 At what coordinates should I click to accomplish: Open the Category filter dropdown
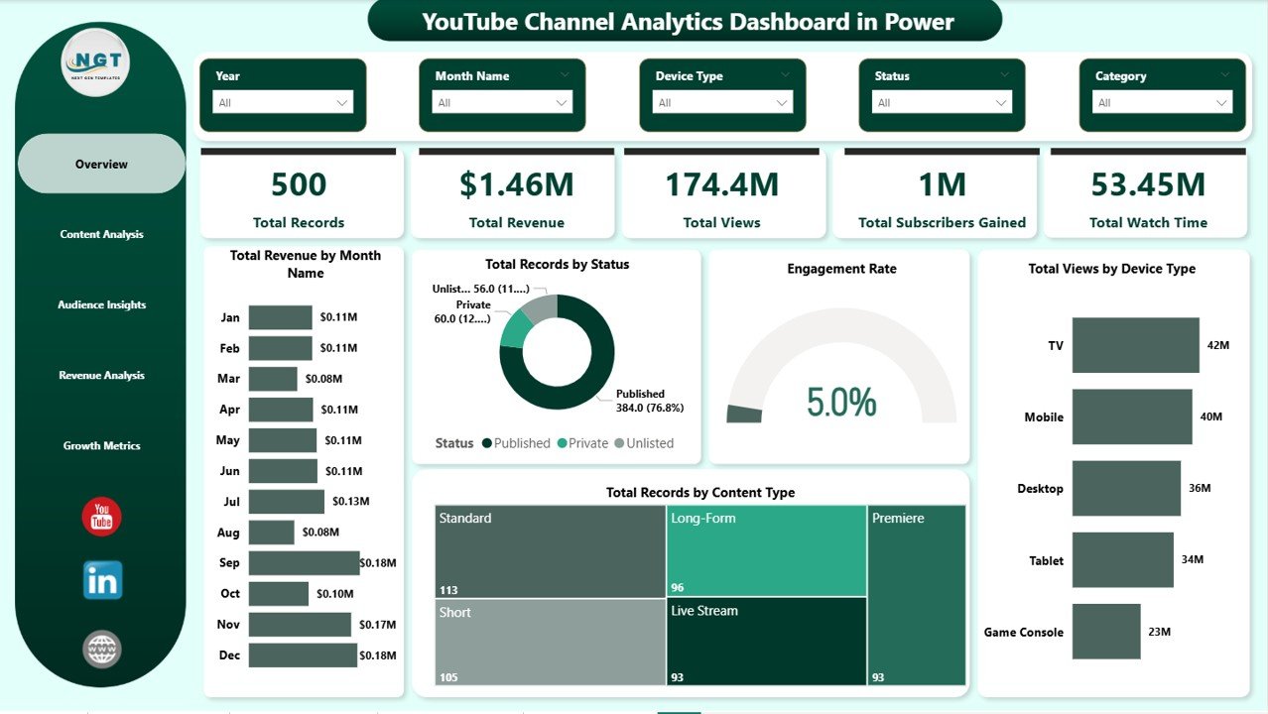(1222, 102)
